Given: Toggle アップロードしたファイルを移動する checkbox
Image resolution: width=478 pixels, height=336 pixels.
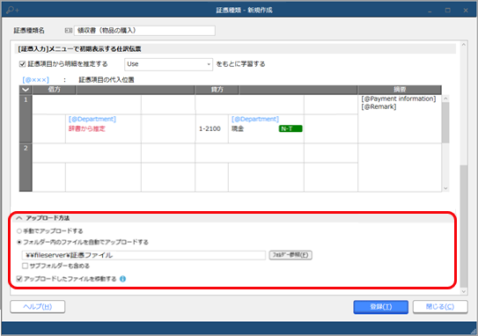Looking at the screenshot, I should (19, 279).
